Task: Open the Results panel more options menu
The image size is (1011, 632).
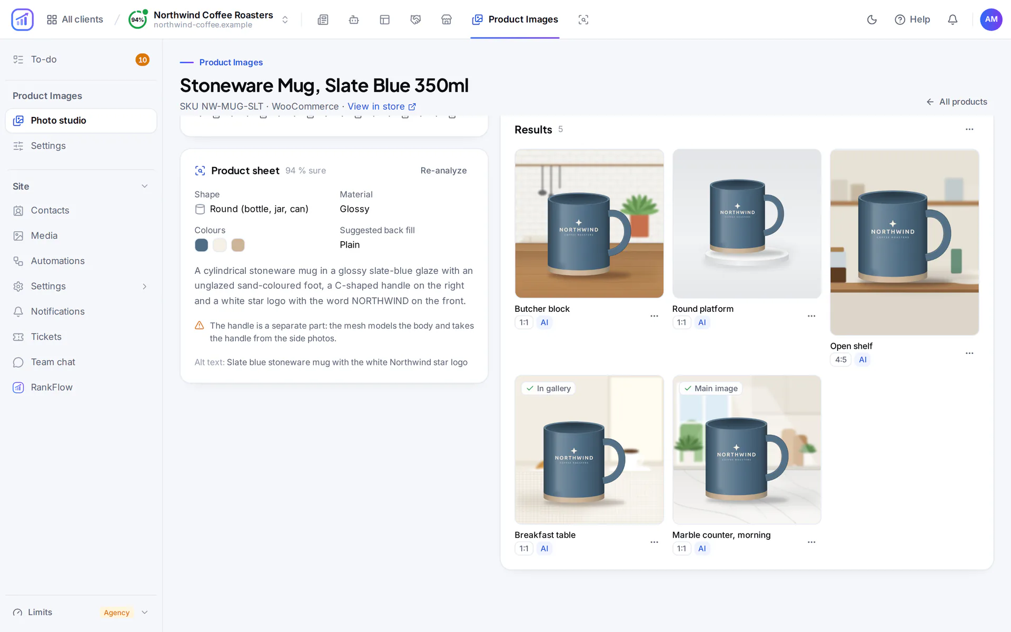Action: pyautogui.click(x=969, y=130)
